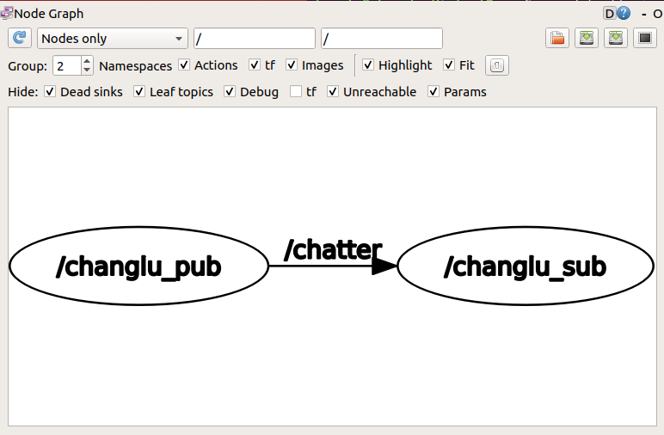
Task: Save graph as SVG
Action: click(615, 39)
